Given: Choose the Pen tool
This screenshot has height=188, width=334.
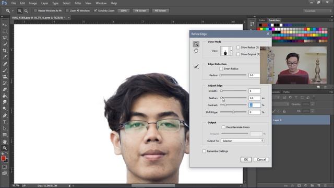Looking at the screenshot, I should point(5,115).
